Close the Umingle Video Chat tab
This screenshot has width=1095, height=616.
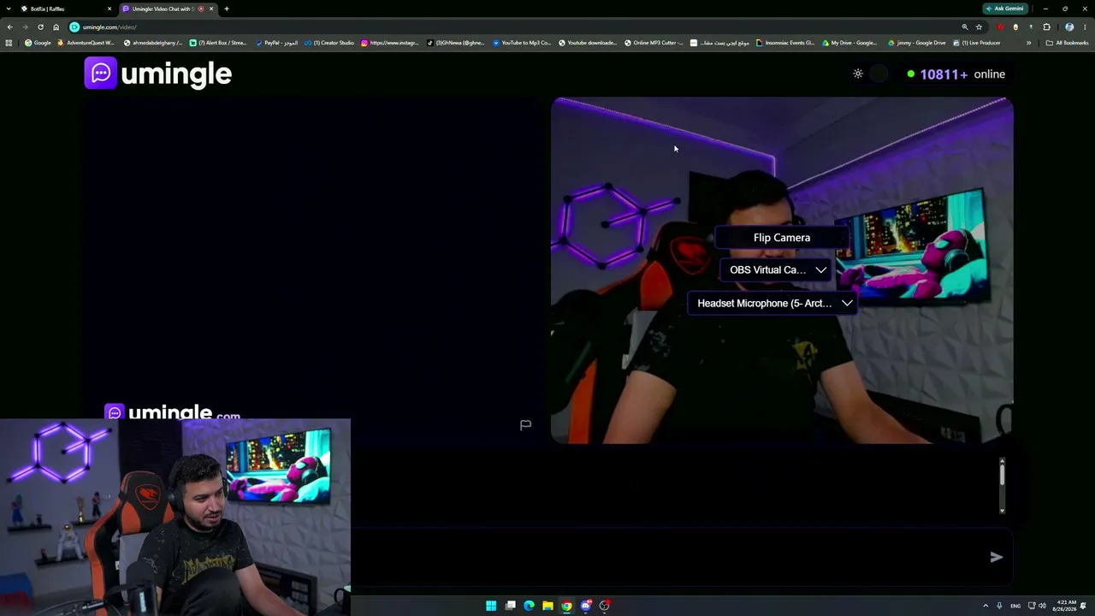211,9
